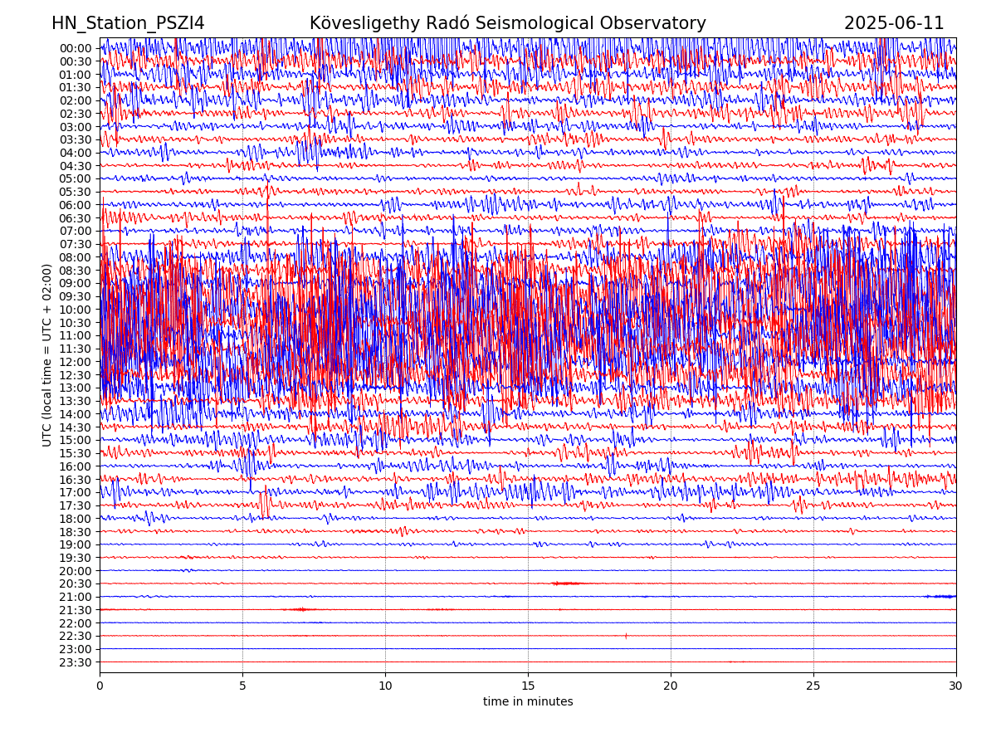
Task: Select the 15 tick on minutes axis
Action: (528, 686)
